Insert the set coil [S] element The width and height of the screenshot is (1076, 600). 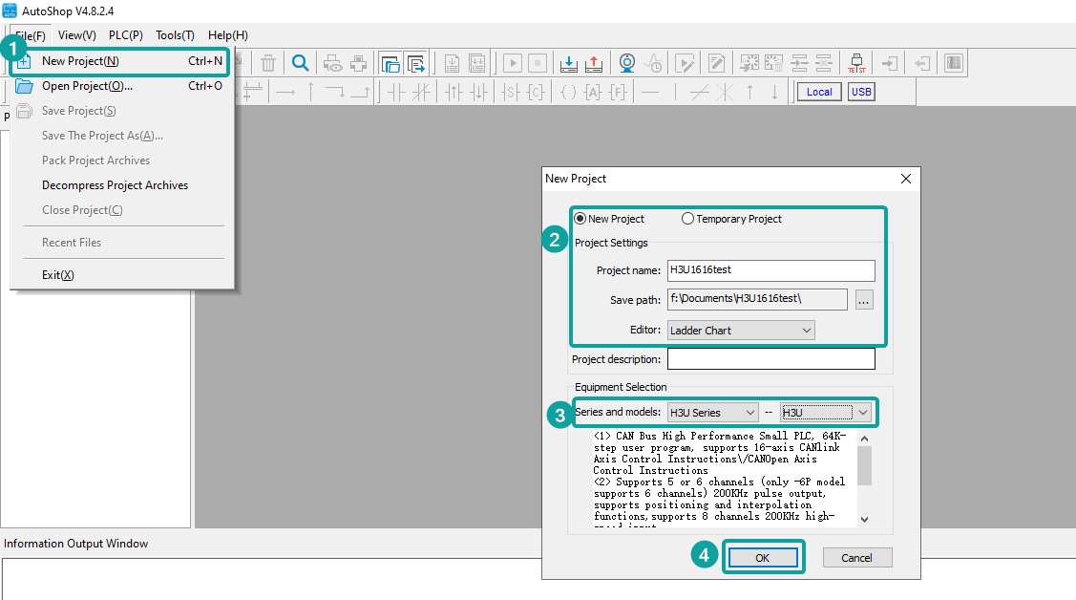coord(511,92)
